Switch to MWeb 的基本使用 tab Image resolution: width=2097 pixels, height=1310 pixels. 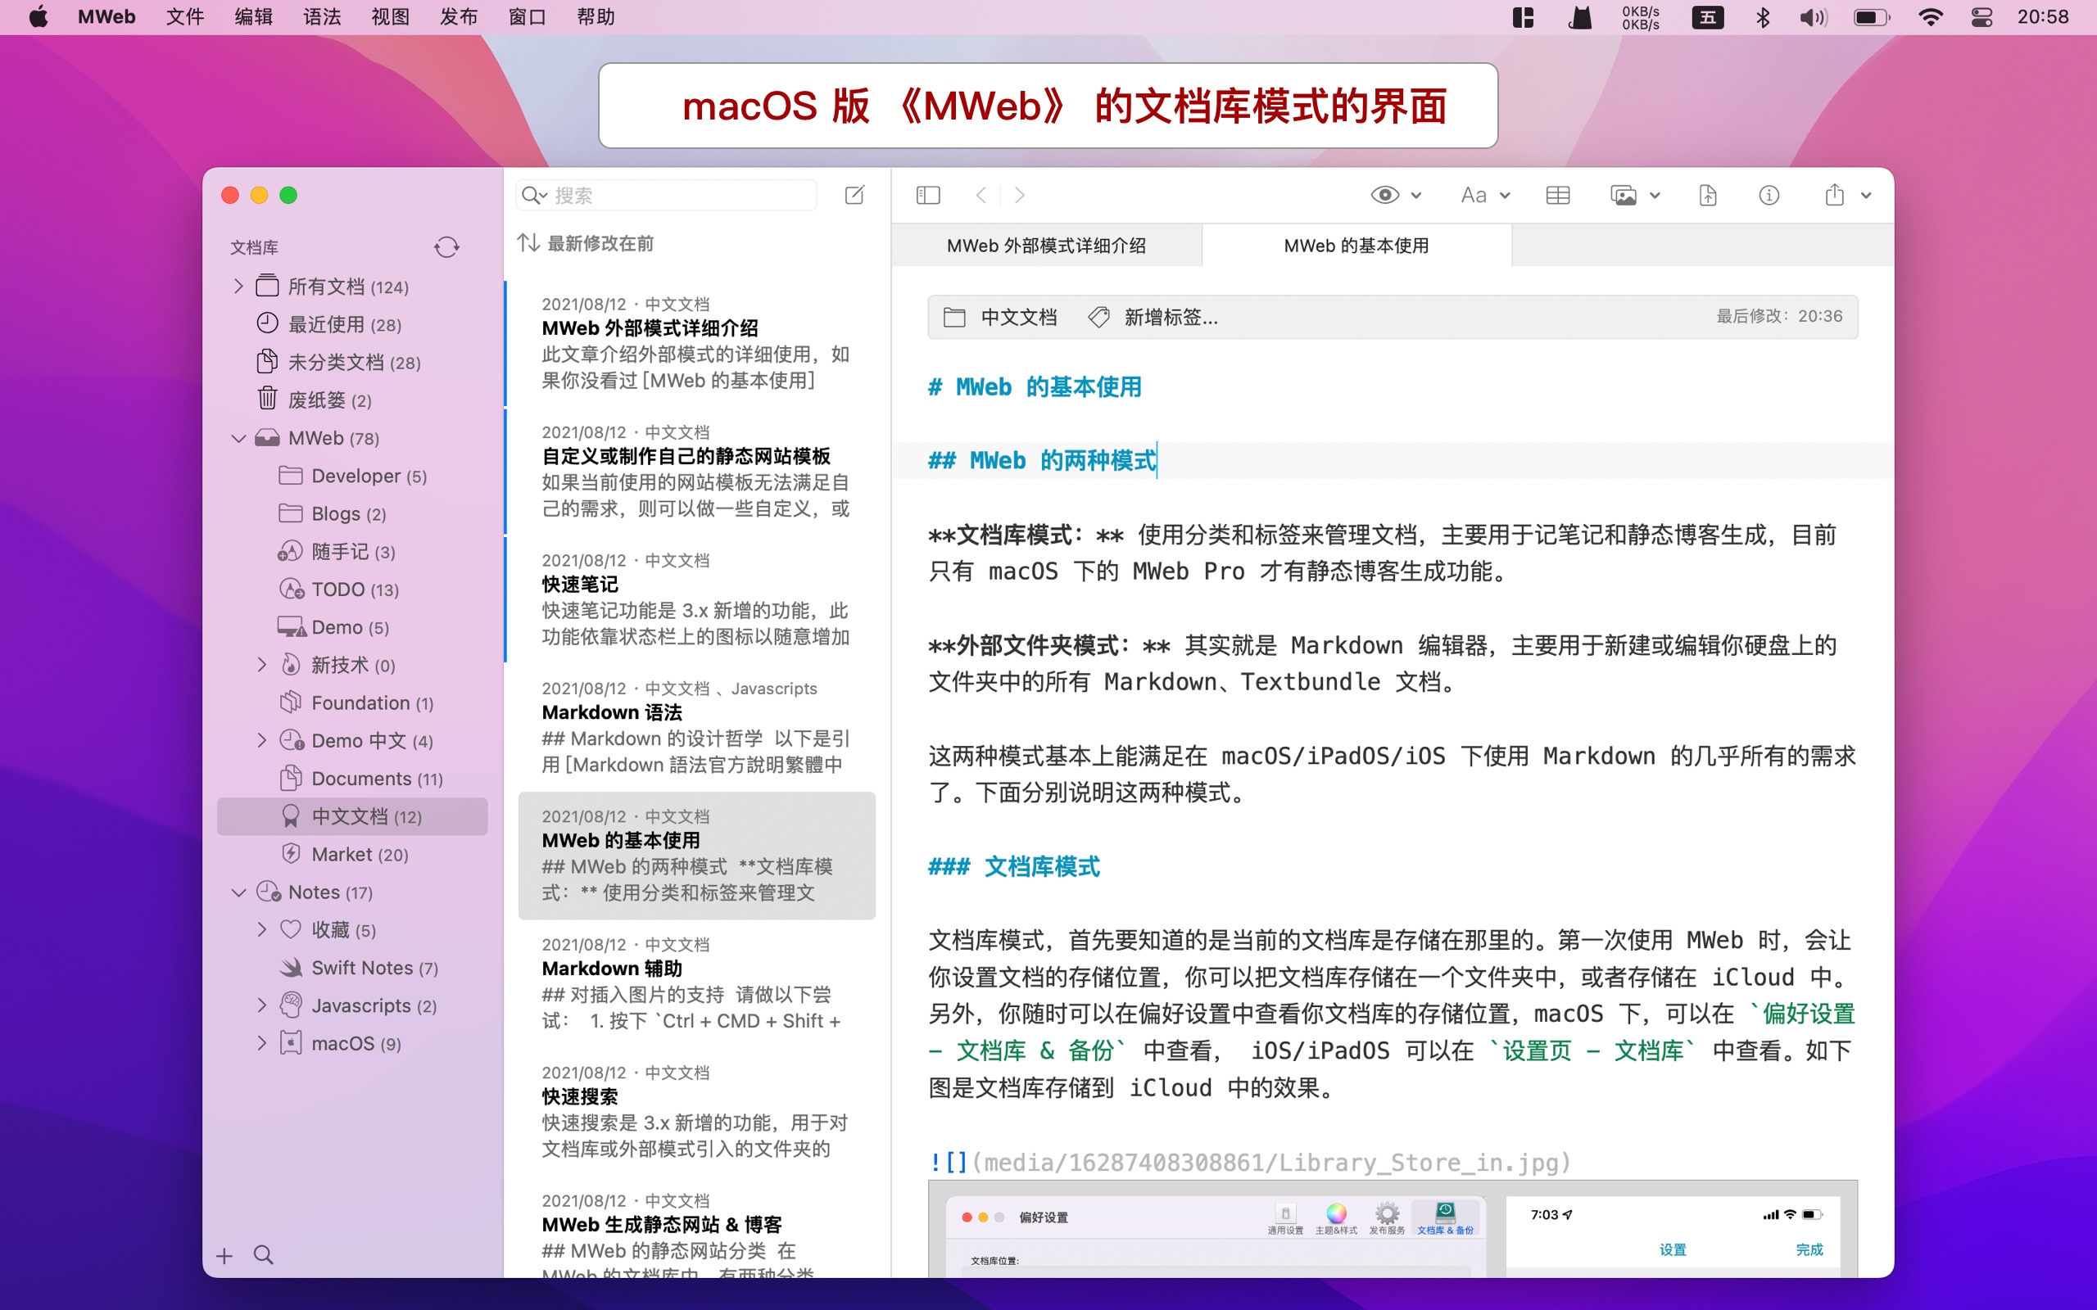(x=1356, y=245)
